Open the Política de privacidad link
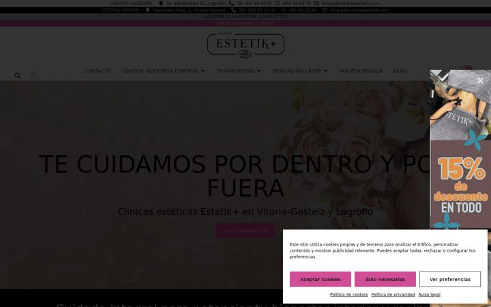491x307 pixels. 393,295
